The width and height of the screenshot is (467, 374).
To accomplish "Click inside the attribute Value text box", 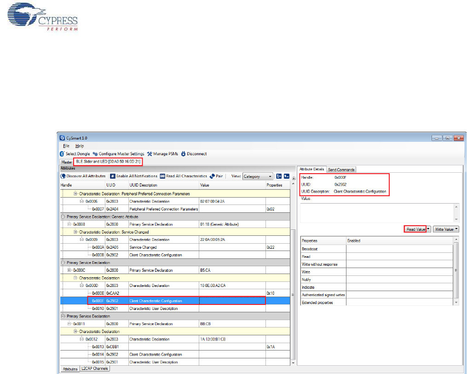I will click(x=377, y=213).
